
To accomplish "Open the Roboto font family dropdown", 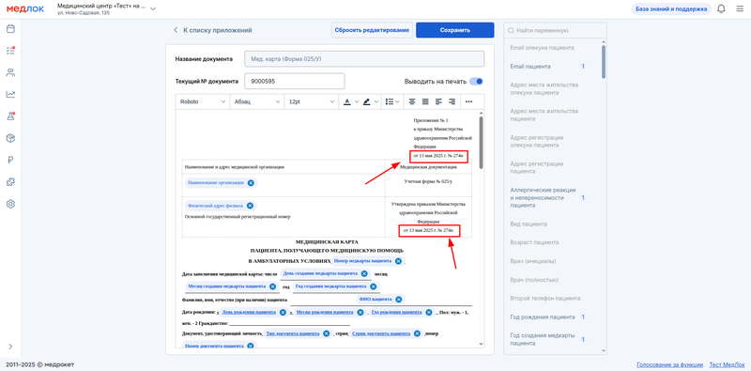I will (203, 101).
